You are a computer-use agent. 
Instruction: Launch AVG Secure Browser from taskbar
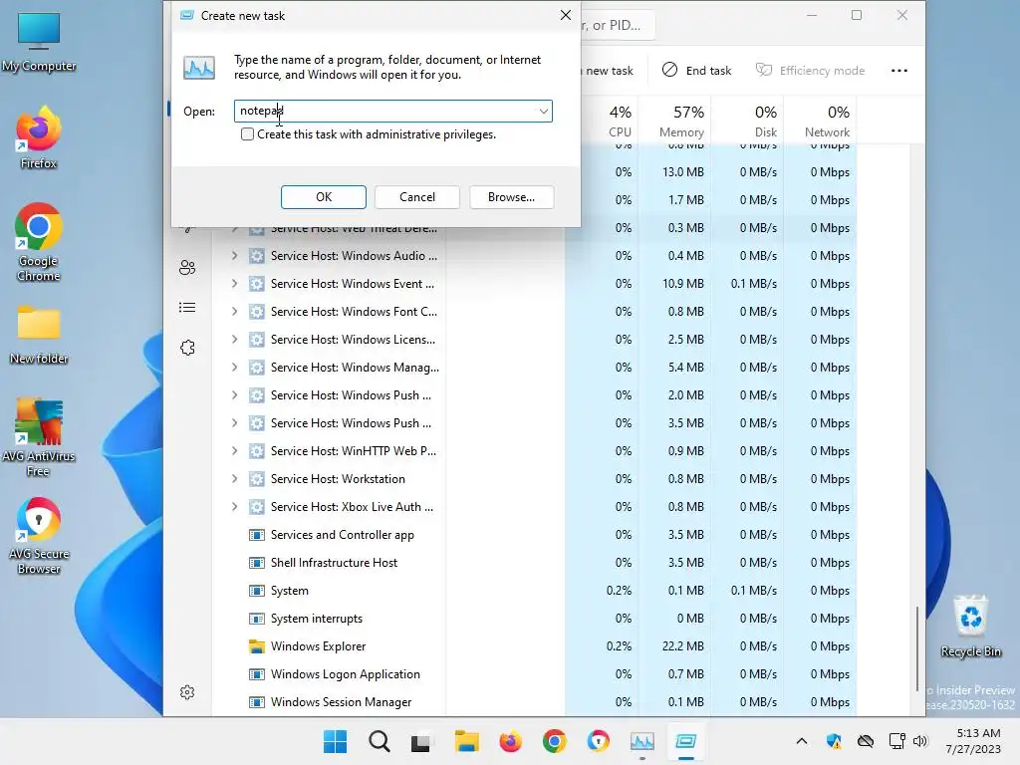pyautogui.click(x=599, y=741)
